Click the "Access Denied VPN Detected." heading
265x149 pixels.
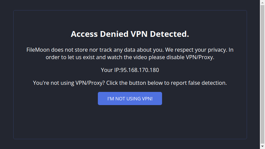[x=130, y=34]
